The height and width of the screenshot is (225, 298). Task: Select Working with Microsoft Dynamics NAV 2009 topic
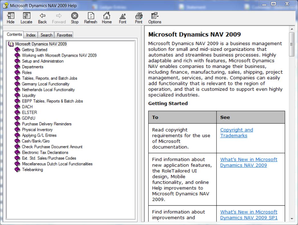(59, 56)
